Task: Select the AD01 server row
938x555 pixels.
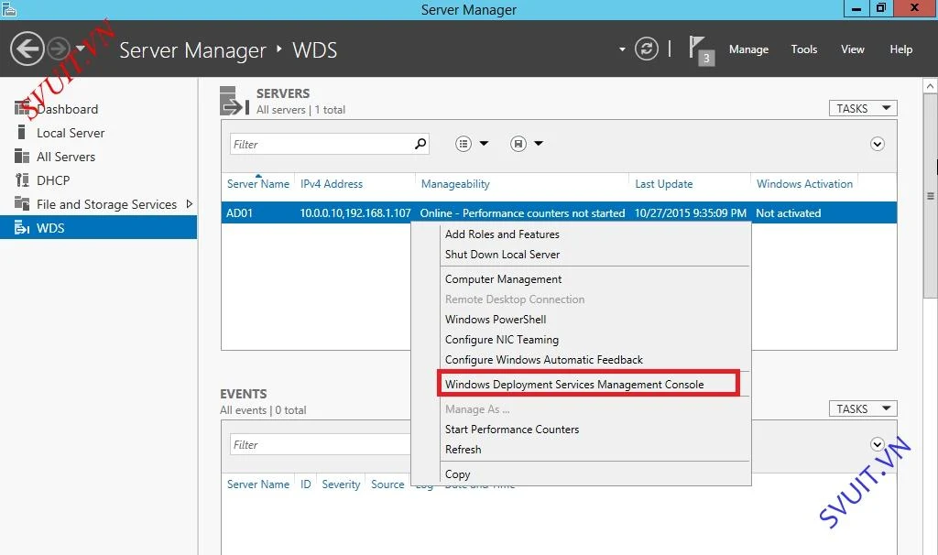Action: click(559, 212)
